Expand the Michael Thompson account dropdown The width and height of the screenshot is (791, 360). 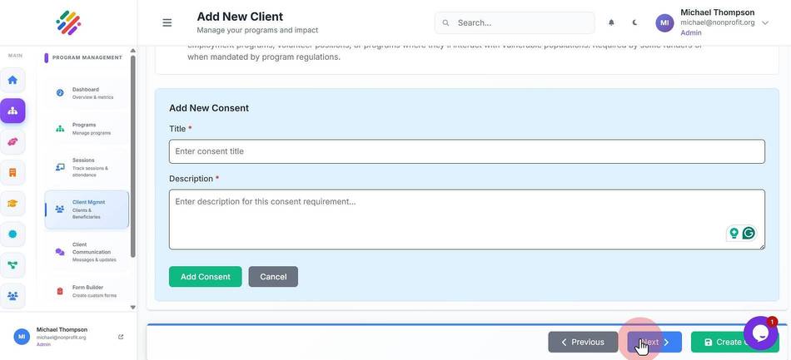[765, 22]
